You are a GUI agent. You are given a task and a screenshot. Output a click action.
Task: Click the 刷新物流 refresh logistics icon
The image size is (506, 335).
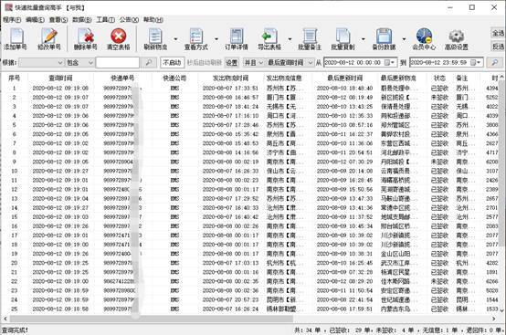point(155,39)
